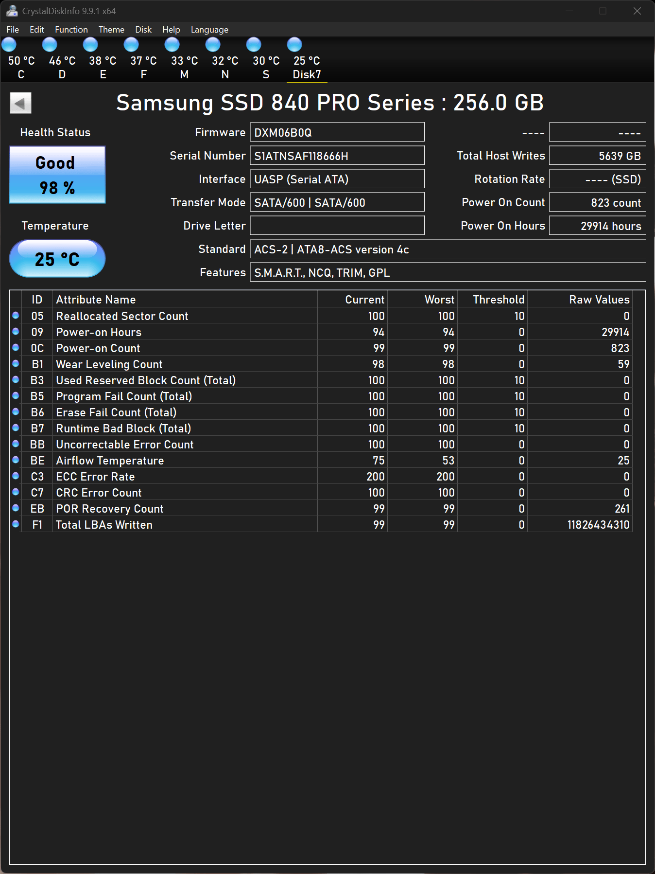Click status dot for Used Reserved Block Count
Screen dimensions: 655x874
click(16, 379)
